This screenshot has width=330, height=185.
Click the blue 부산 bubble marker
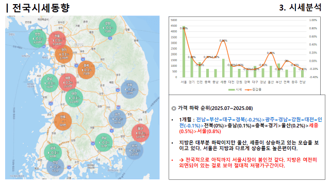134,150
